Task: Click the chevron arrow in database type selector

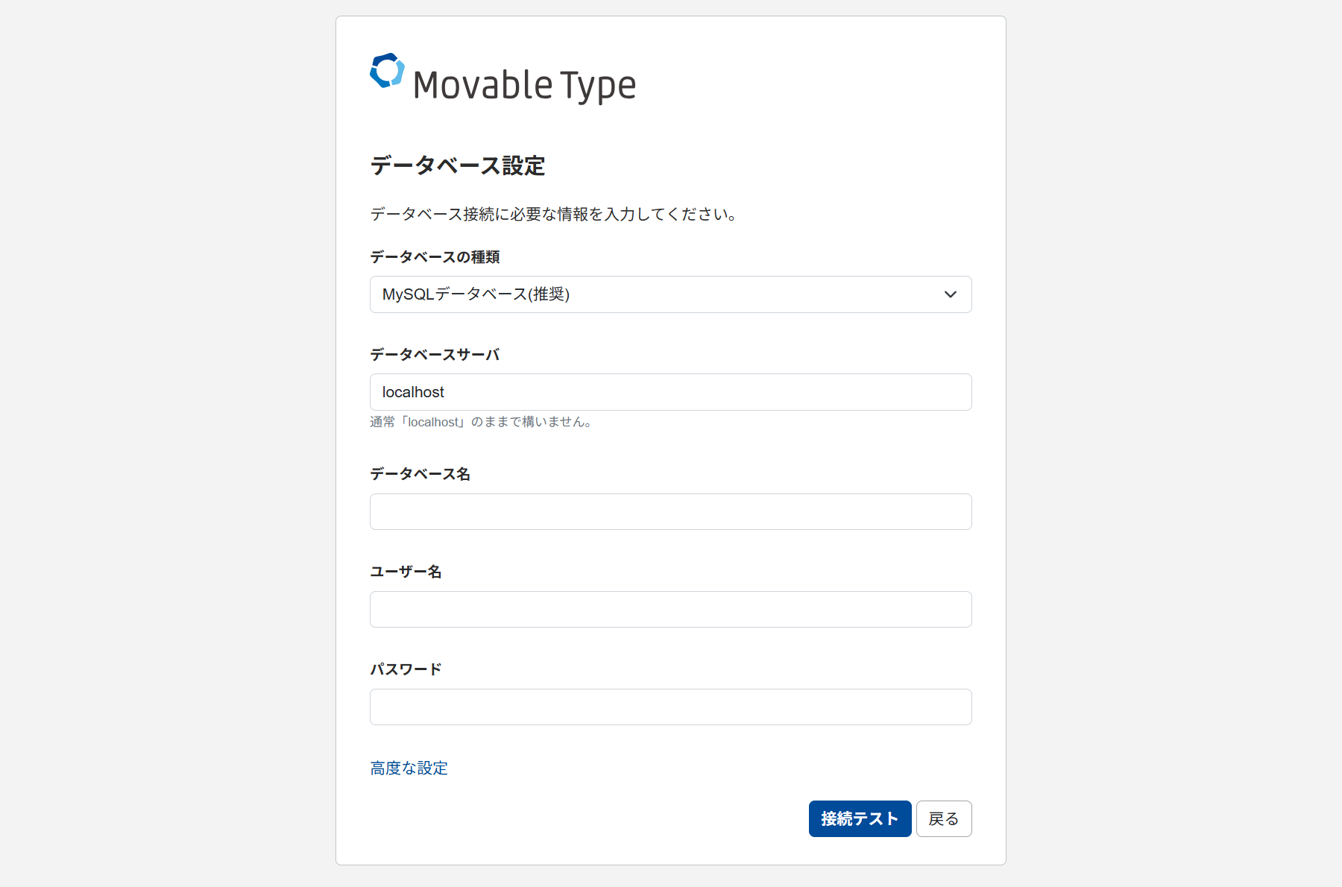Action: click(950, 294)
